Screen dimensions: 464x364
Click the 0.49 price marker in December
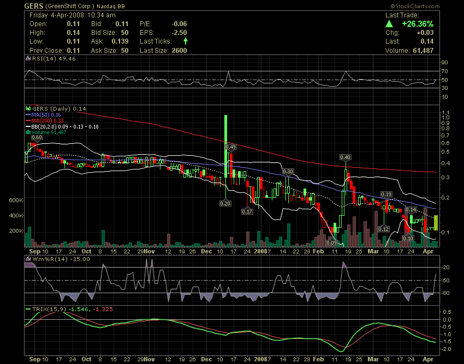[x=230, y=147]
